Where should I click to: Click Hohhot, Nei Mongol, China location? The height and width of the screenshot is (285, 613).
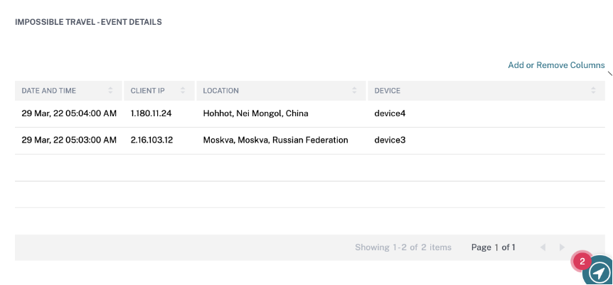(255, 113)
